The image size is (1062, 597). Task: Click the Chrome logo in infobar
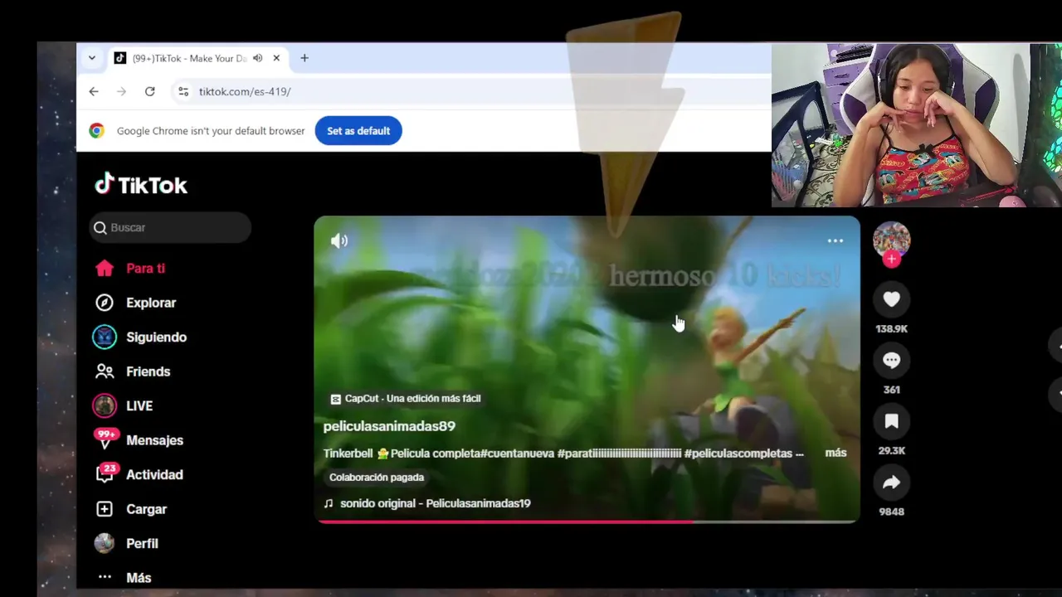tap(97, 131)
